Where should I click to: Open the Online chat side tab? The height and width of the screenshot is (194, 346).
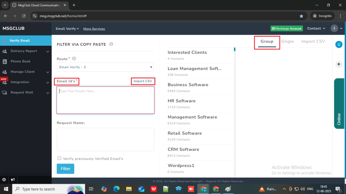339,103
